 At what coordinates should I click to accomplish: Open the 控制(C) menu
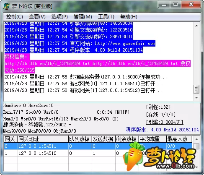[14, 17]
